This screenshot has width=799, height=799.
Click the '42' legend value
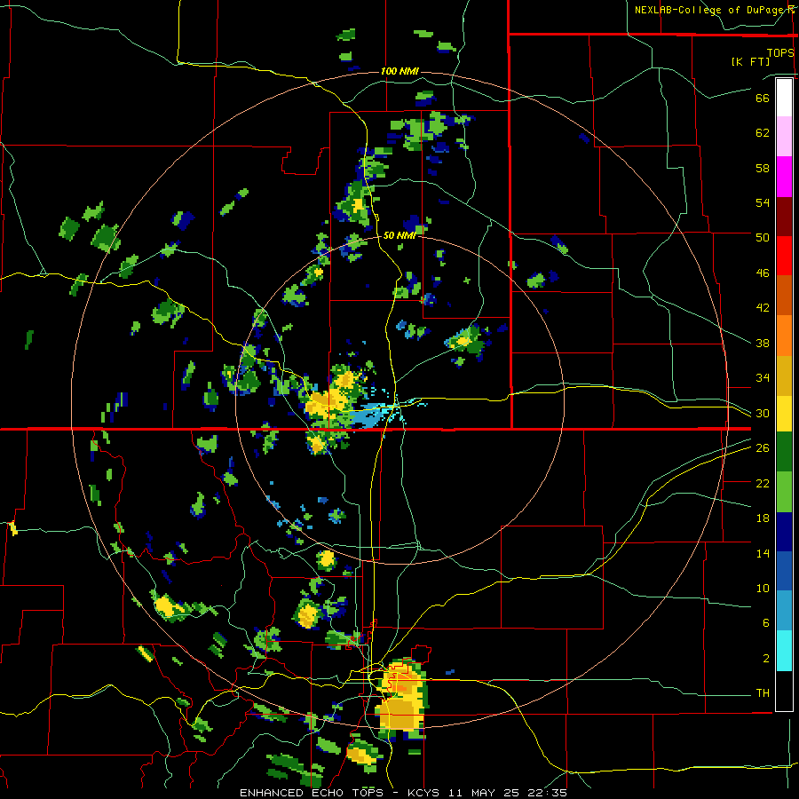coord(763,308)
